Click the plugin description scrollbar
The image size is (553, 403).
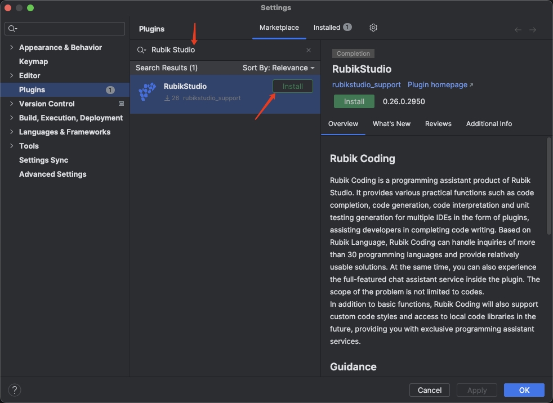(548, 186)
